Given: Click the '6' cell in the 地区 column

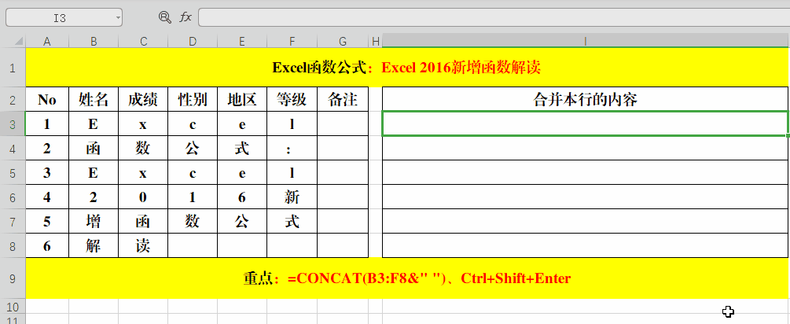Looking at the screenshot, I should point(242,197).
